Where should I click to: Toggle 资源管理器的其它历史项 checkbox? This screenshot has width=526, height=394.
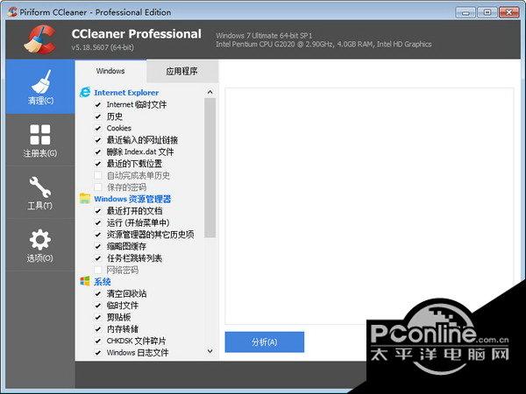tap(98, 234)
